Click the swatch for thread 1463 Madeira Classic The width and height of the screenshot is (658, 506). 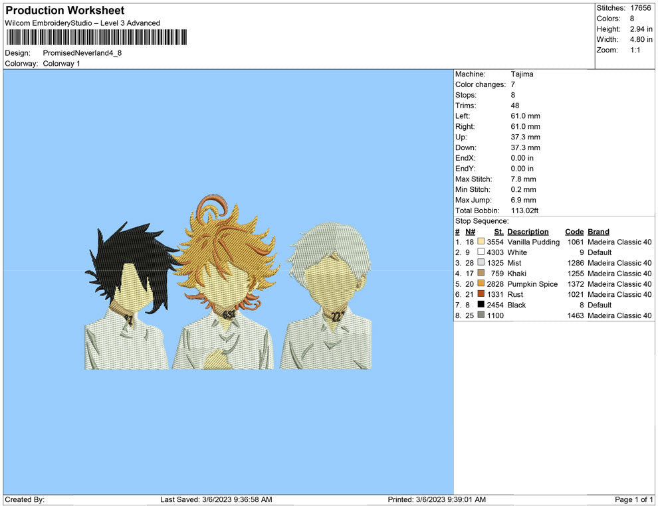click(x=481, y=315)
